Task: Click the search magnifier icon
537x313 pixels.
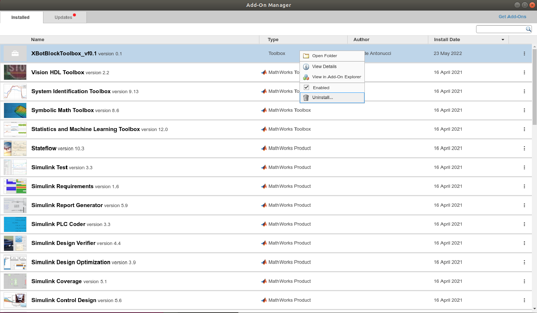Action: [528, 29]
